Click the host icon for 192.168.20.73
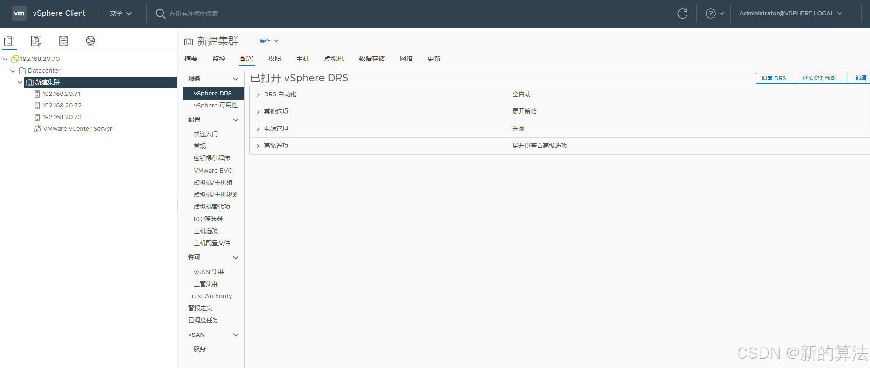The height and width of the screenshot is (368, 870). click(37, 117)
